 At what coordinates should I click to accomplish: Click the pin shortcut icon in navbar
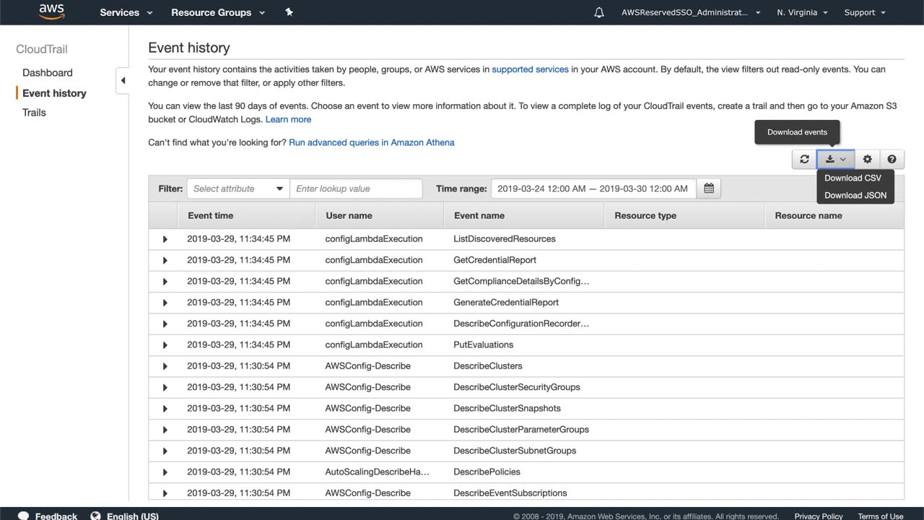[289, 12]
